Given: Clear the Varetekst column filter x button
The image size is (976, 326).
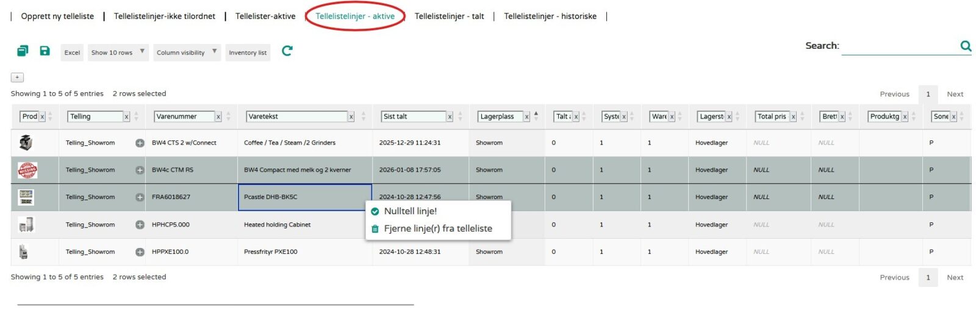Looking at the screenshot, I should coord(351,117).
